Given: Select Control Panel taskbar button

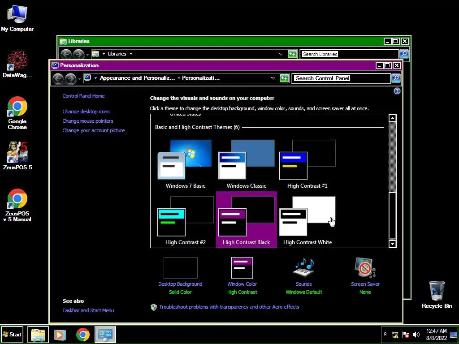Looking at the screenshot, I should tap(105, 335).
